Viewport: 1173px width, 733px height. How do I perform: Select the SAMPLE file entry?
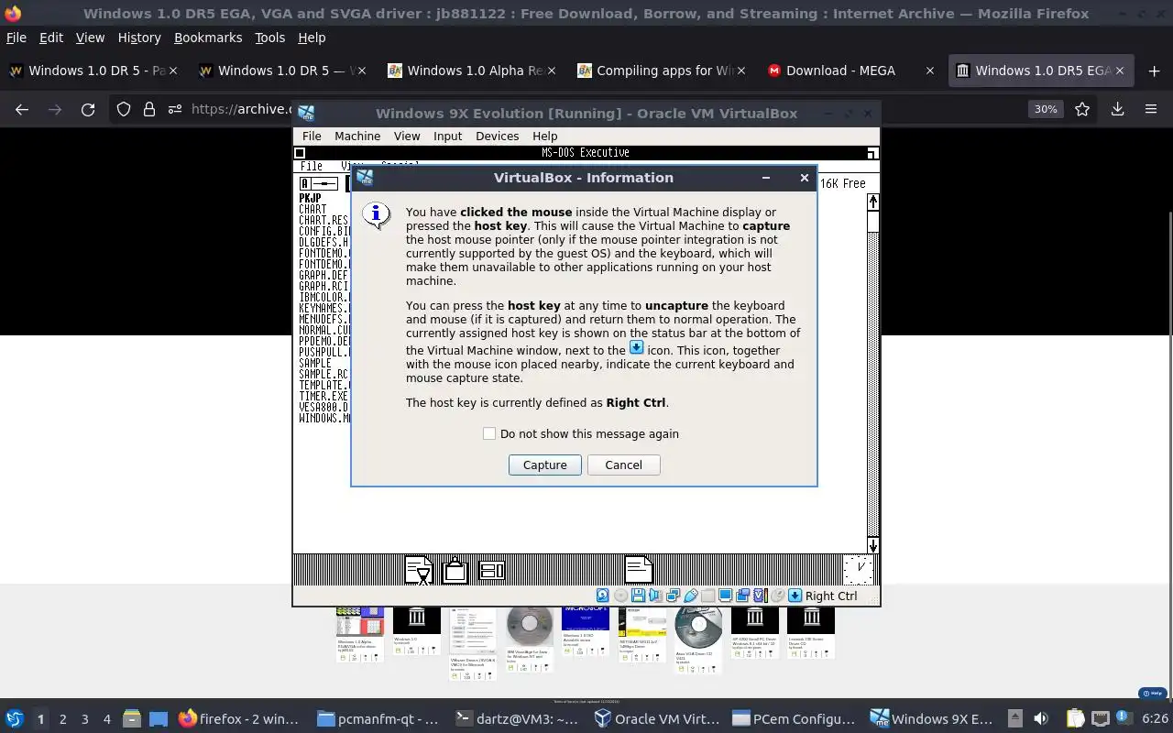pos(315,363)
